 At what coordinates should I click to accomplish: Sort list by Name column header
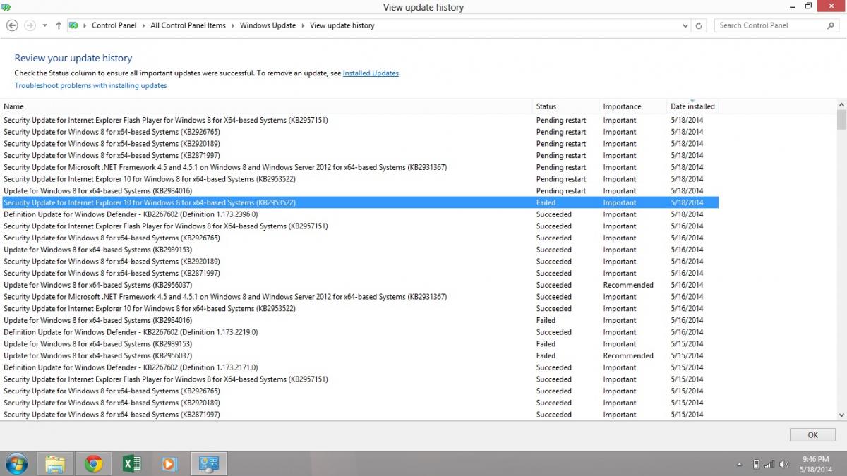click(267, 106)
